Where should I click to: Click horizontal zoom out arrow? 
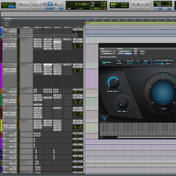(x=19, y=4)
